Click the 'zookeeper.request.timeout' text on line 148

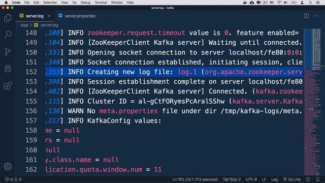coord(136,33)
